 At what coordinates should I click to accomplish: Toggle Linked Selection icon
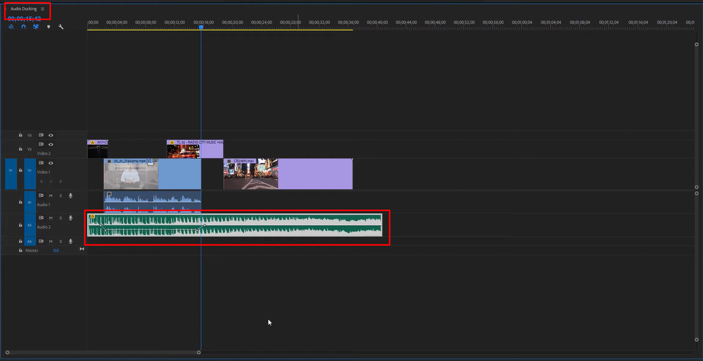pyautogui.click(x=36, y=26)
